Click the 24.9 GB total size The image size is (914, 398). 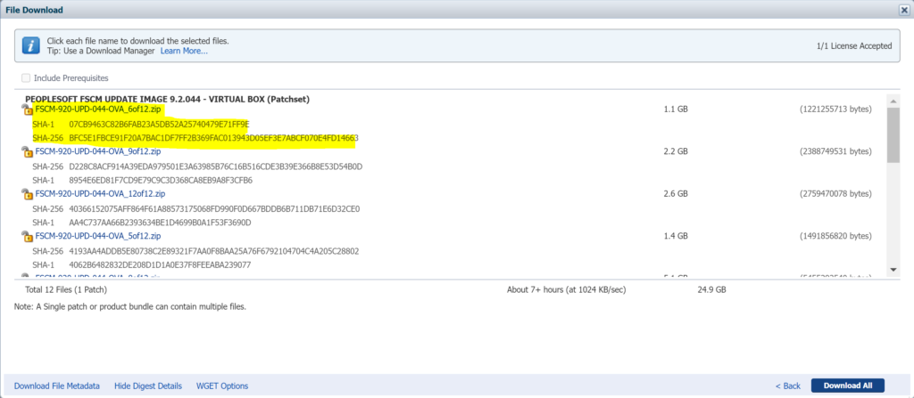click(x=711, y=289)
